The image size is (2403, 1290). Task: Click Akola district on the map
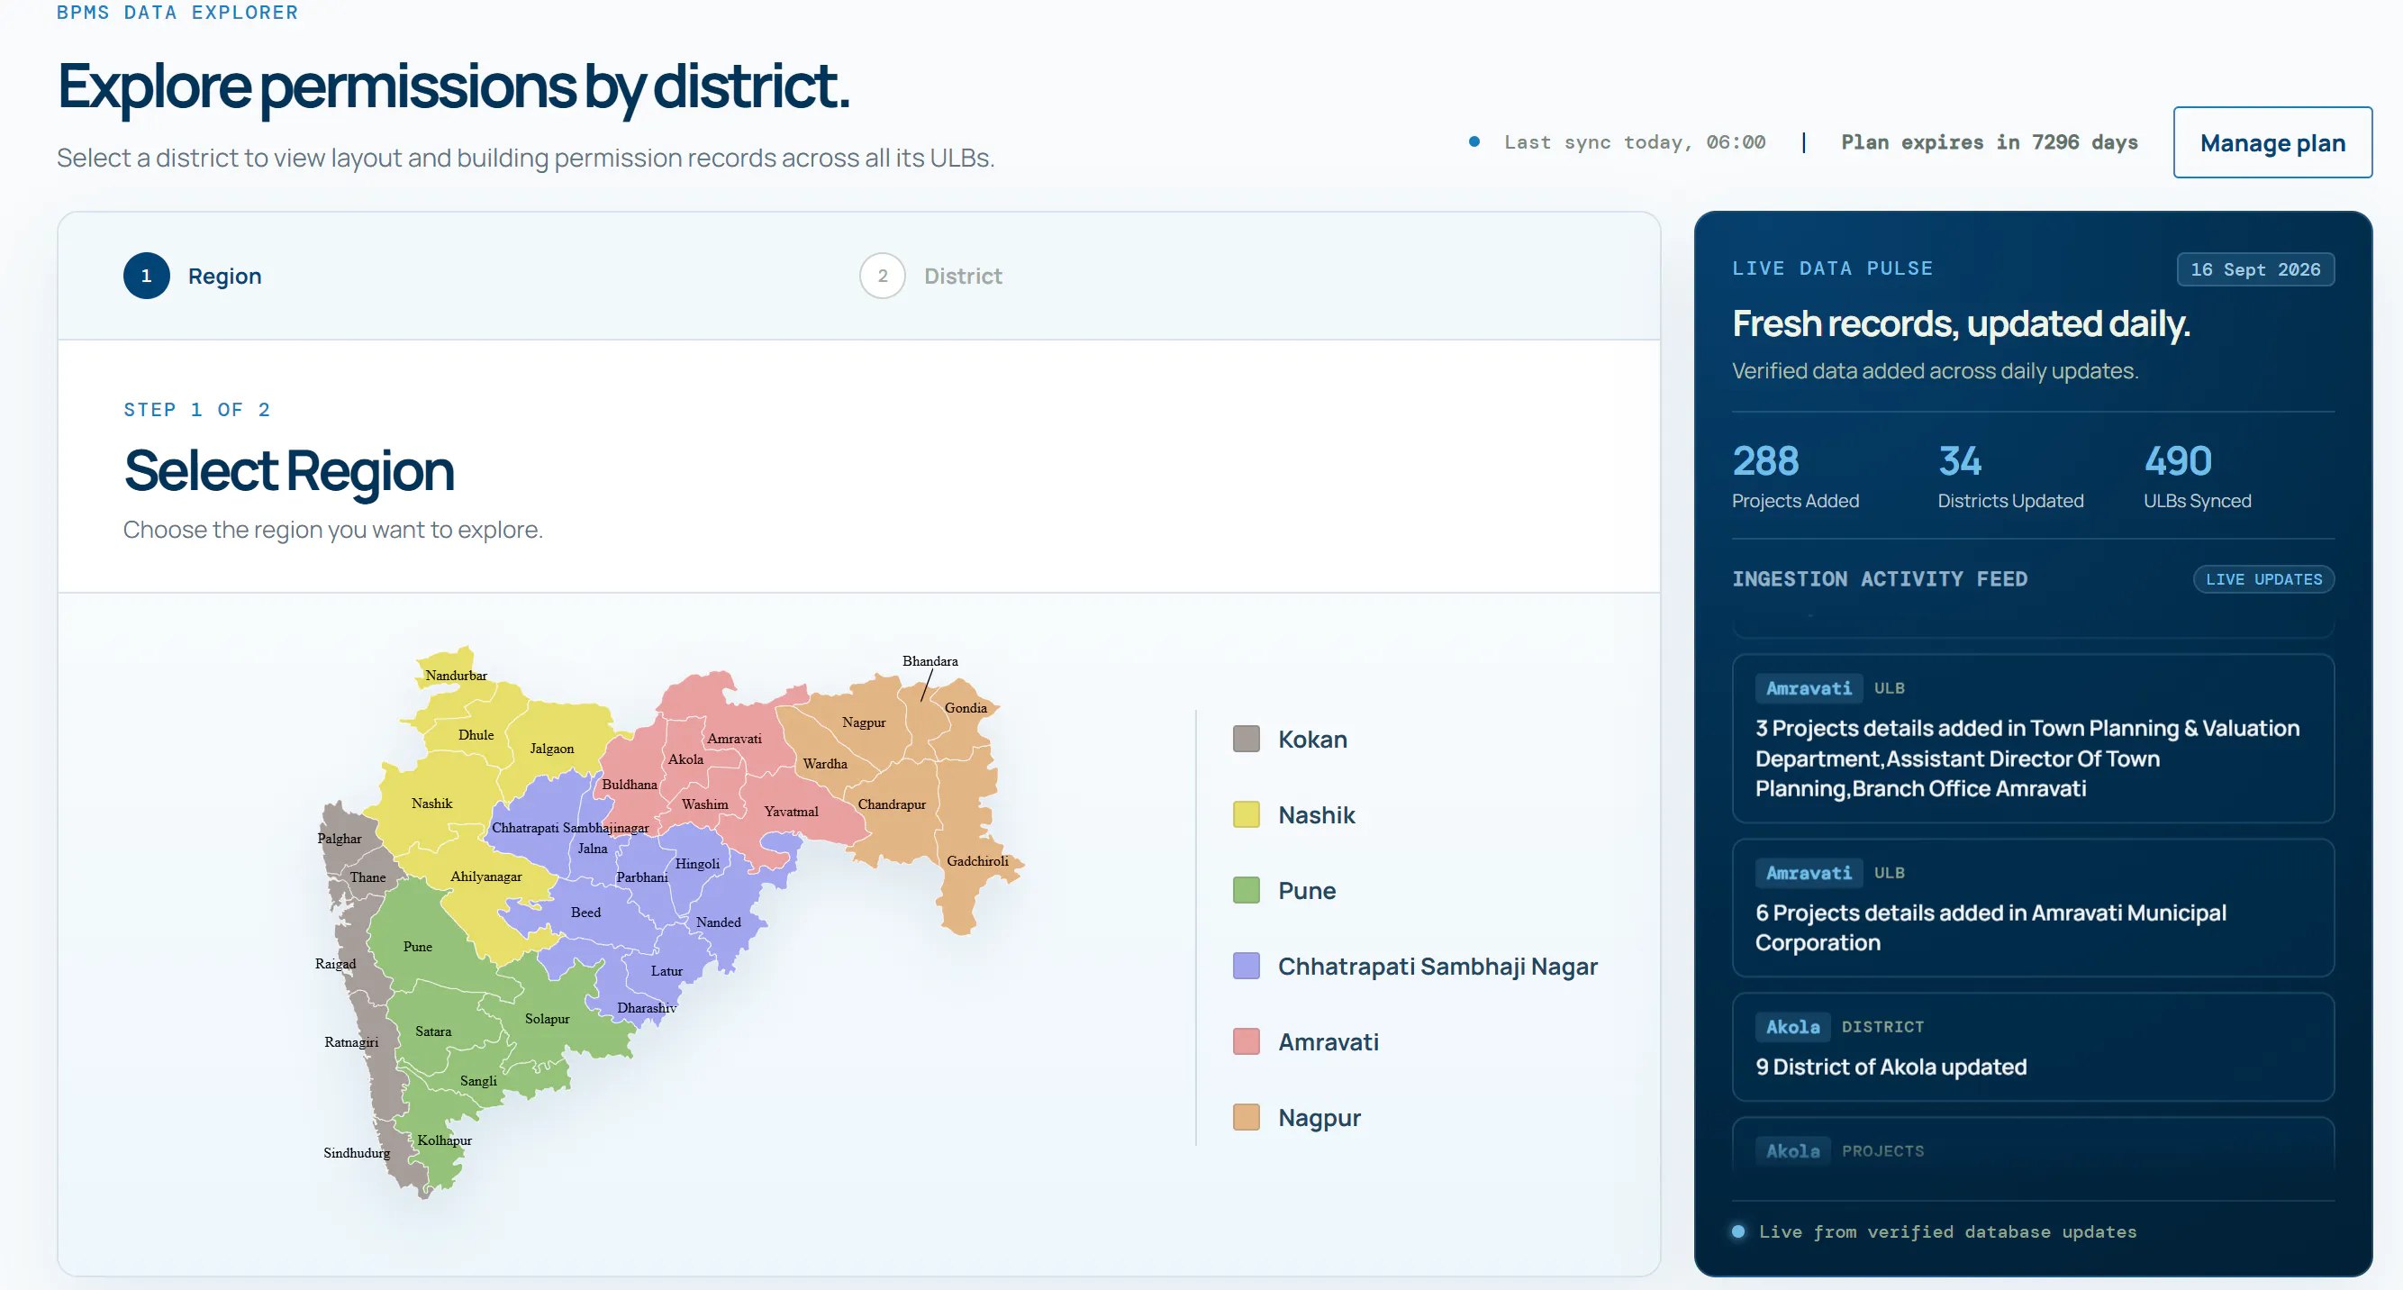685,759
